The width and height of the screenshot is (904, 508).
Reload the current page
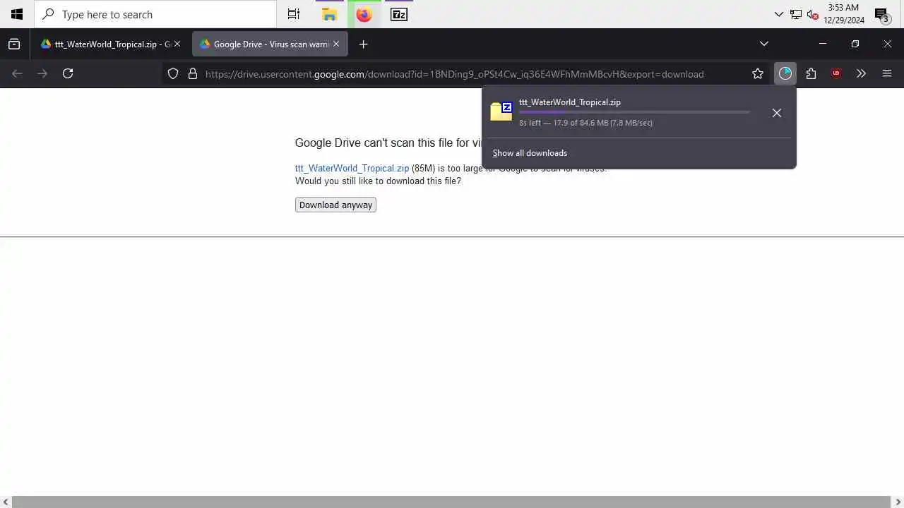(x=68, y=73)
